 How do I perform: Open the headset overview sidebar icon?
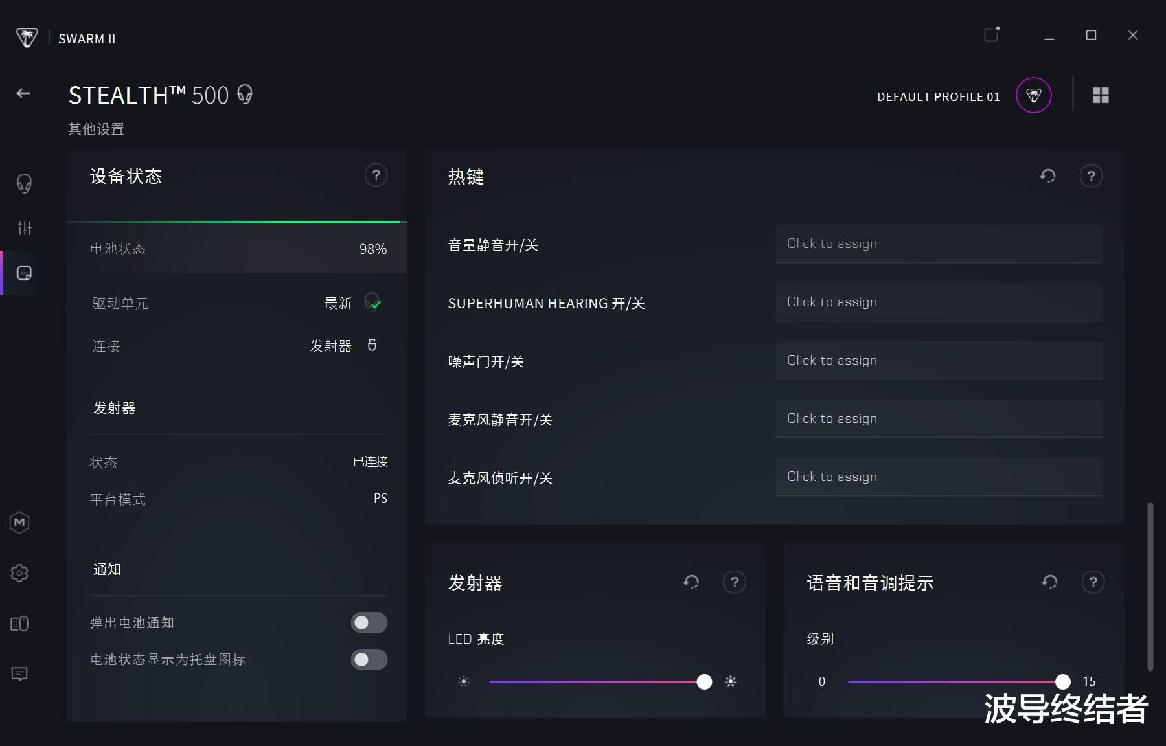pos(24,183)
